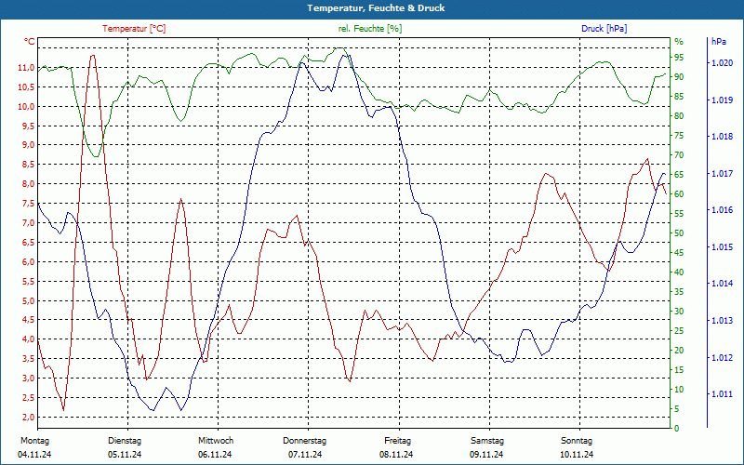Screen dimensions: 744x465
Task: Click the 3,0 temperature axis value
Action: click(x=28, y=379)
